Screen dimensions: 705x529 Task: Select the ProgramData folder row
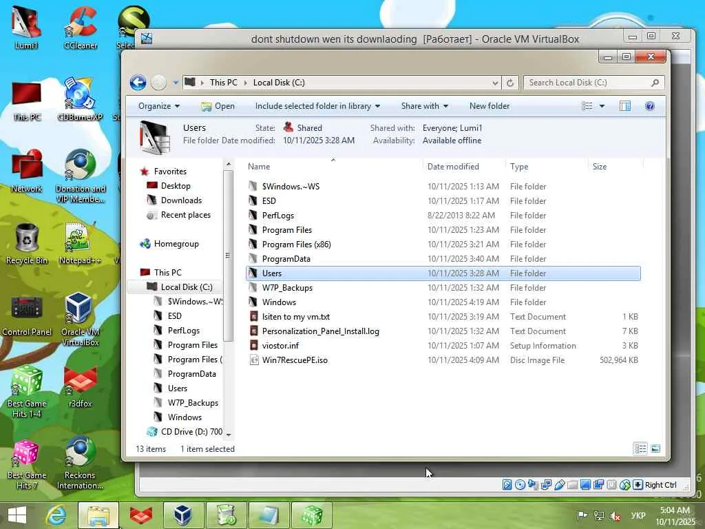(x=443, y=259)
